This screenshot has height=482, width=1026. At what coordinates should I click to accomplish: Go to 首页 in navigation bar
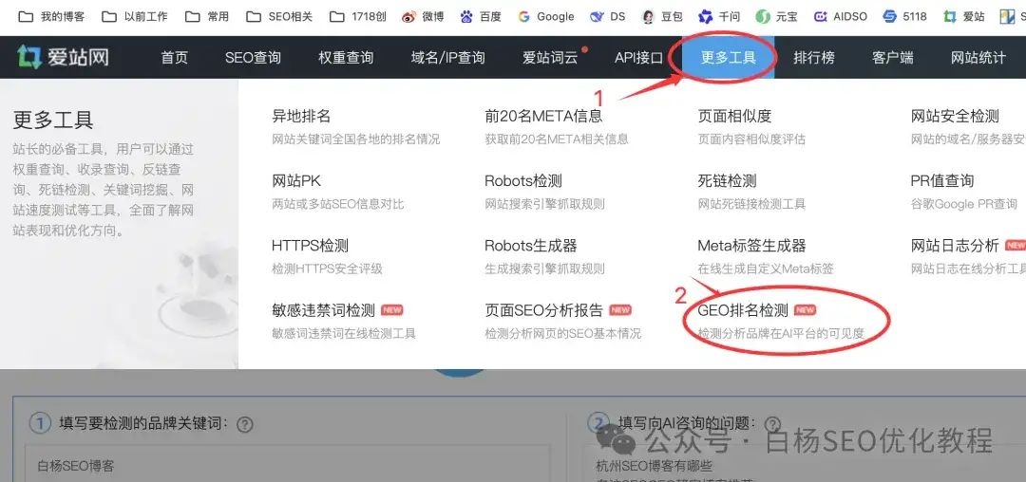(x=174, y=58)
